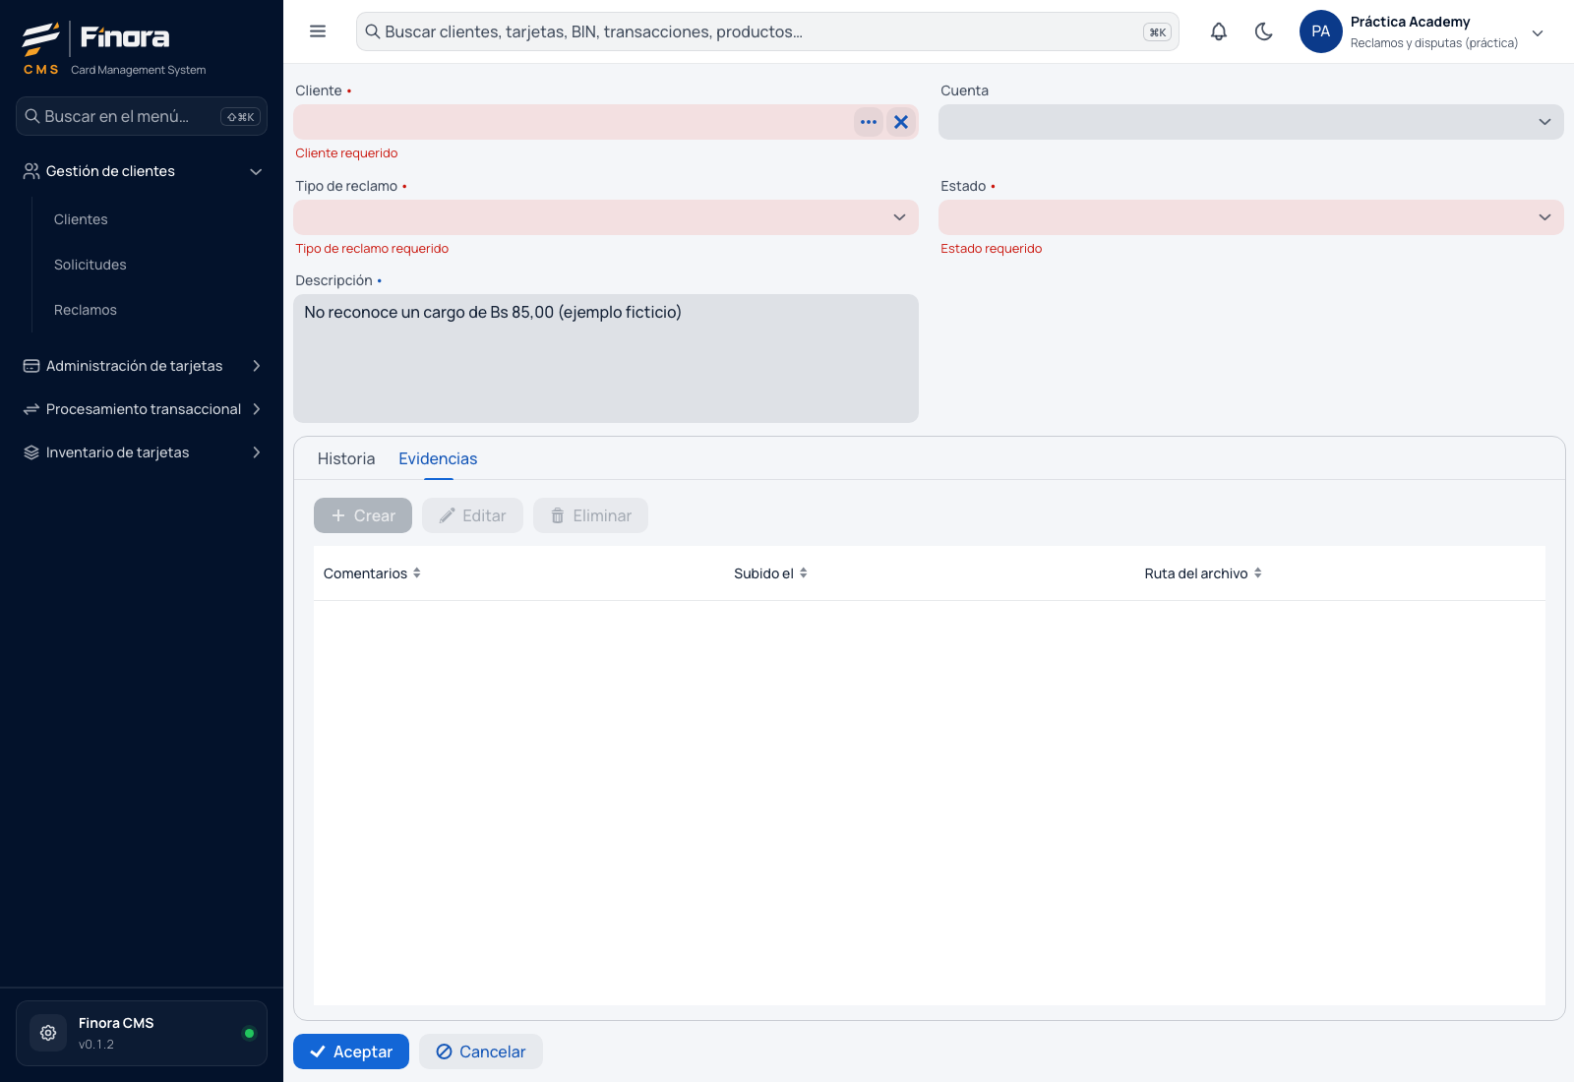The width and height of the screenshot is (1574, 1082).
Task: Expand Procesamiento transaccional menu
Action: pos(256,409)
